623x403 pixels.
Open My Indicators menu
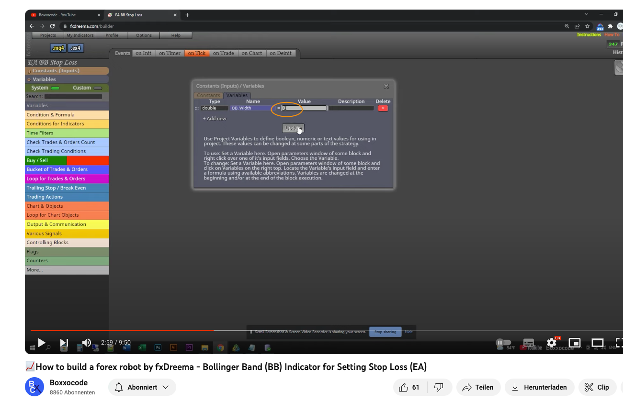tap(80, 35)
